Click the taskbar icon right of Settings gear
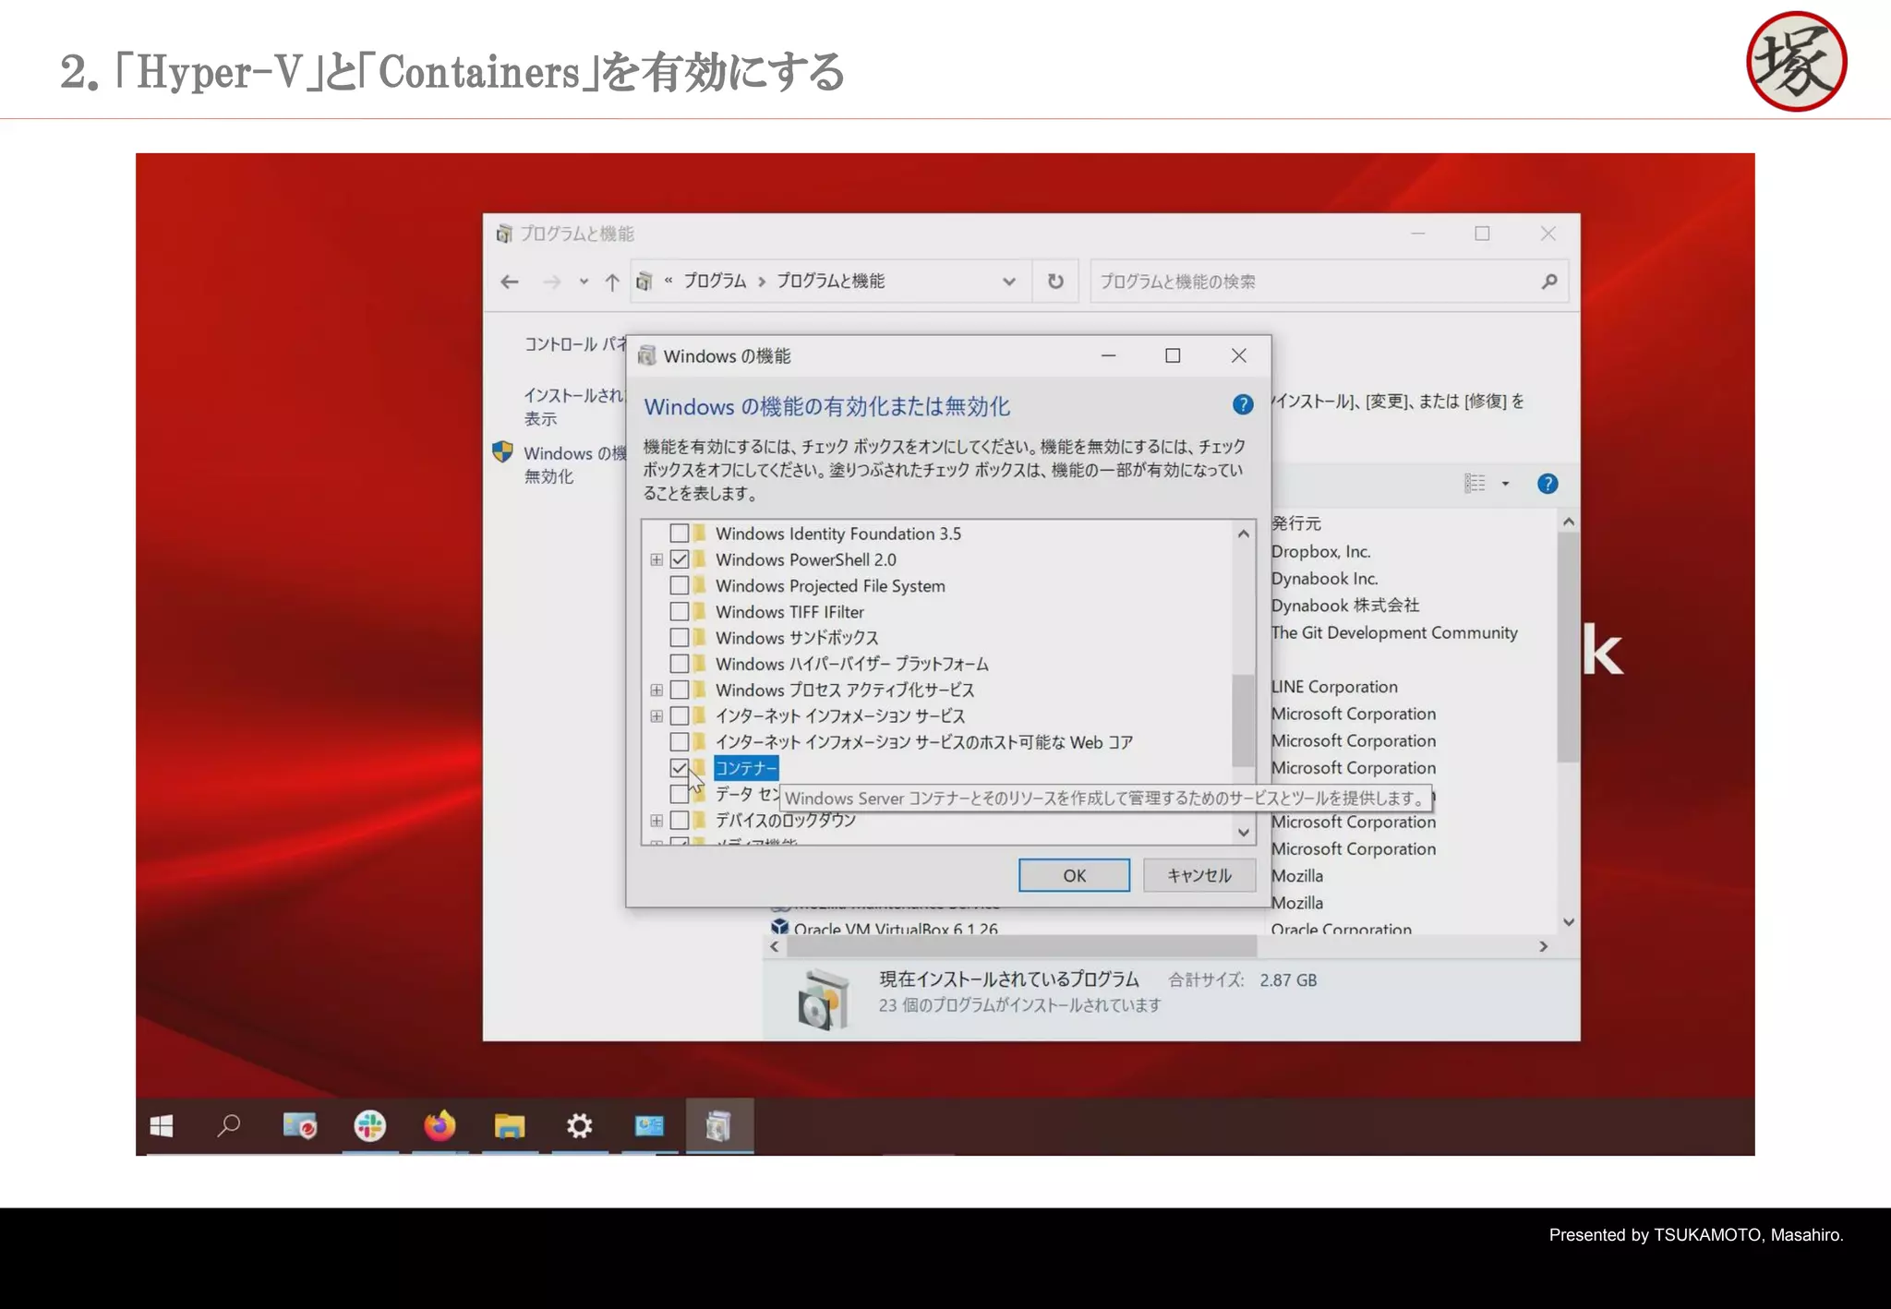The height and width of the screenshot is (1309, 1891). (x=649, y=1126)
